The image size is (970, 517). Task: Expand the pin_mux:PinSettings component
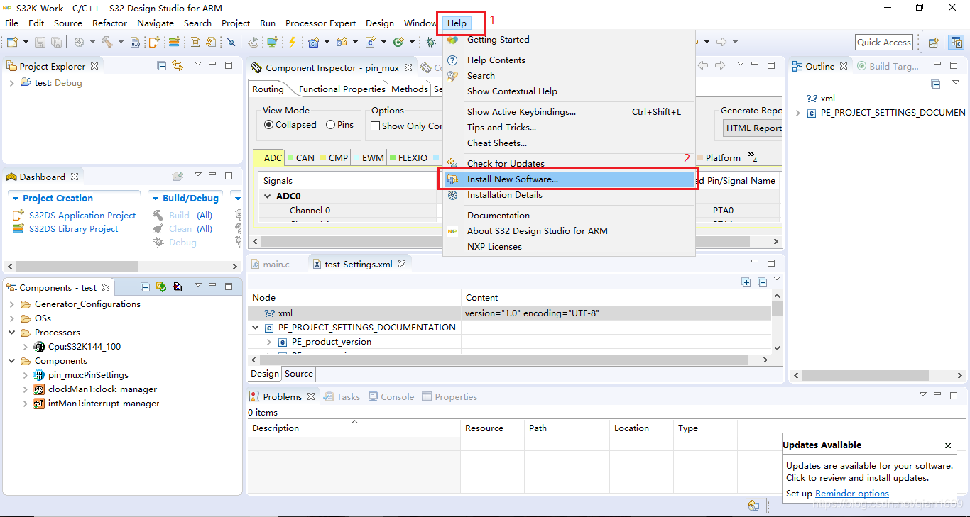26,375
